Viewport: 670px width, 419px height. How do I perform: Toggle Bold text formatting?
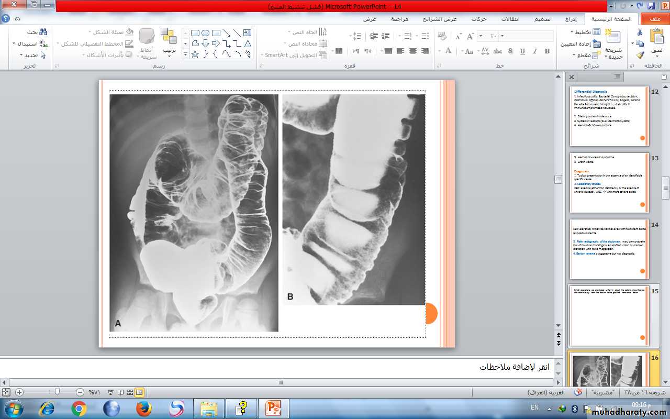547,51
